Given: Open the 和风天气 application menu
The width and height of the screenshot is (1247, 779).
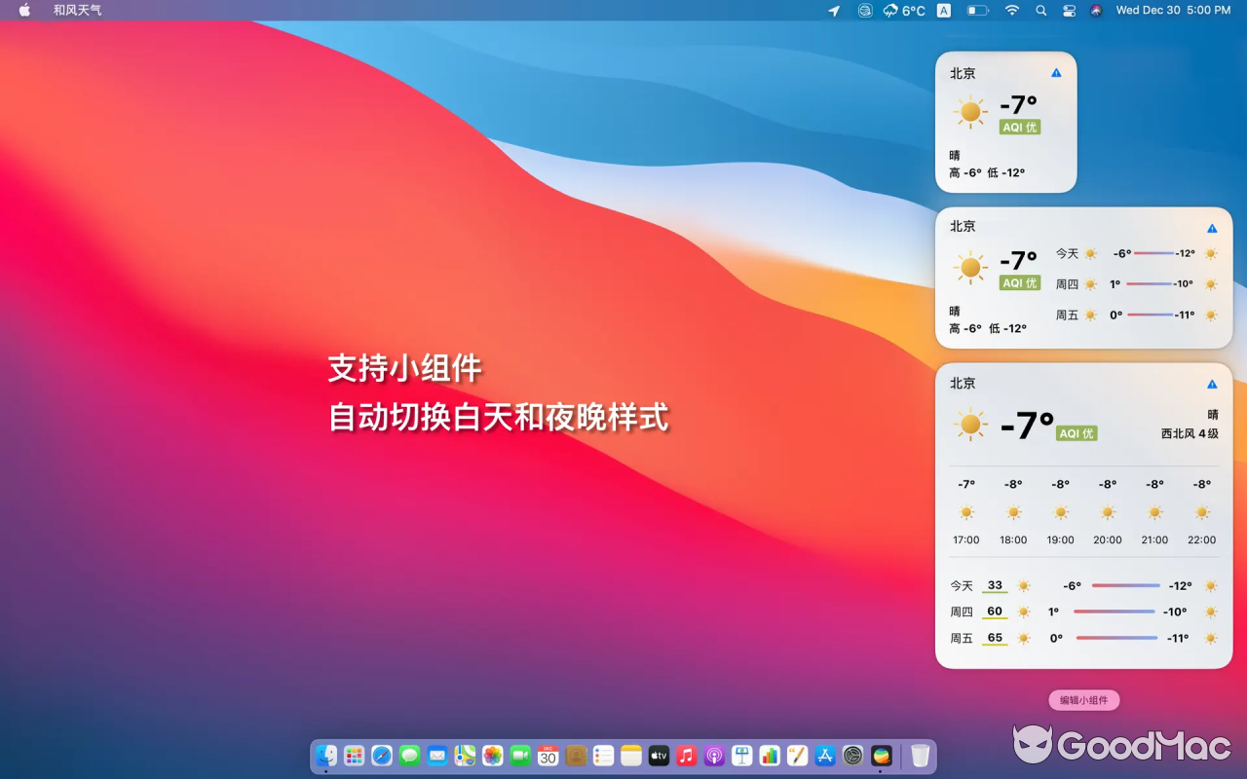Looking at the screenshot, I should click(77, 11).
